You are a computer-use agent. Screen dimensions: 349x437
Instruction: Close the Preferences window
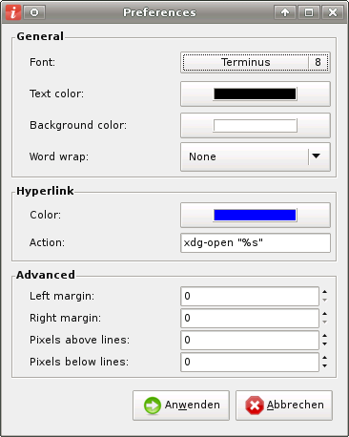pos(333,12)
